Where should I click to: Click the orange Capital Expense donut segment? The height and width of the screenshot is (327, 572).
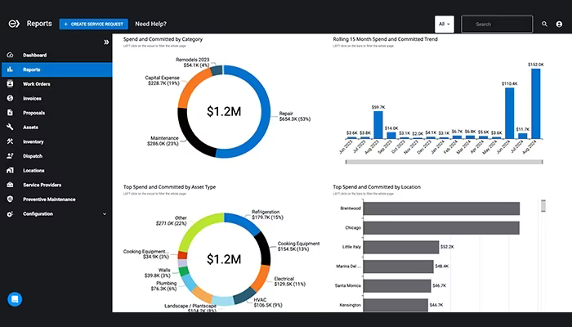tap(191, 86)
